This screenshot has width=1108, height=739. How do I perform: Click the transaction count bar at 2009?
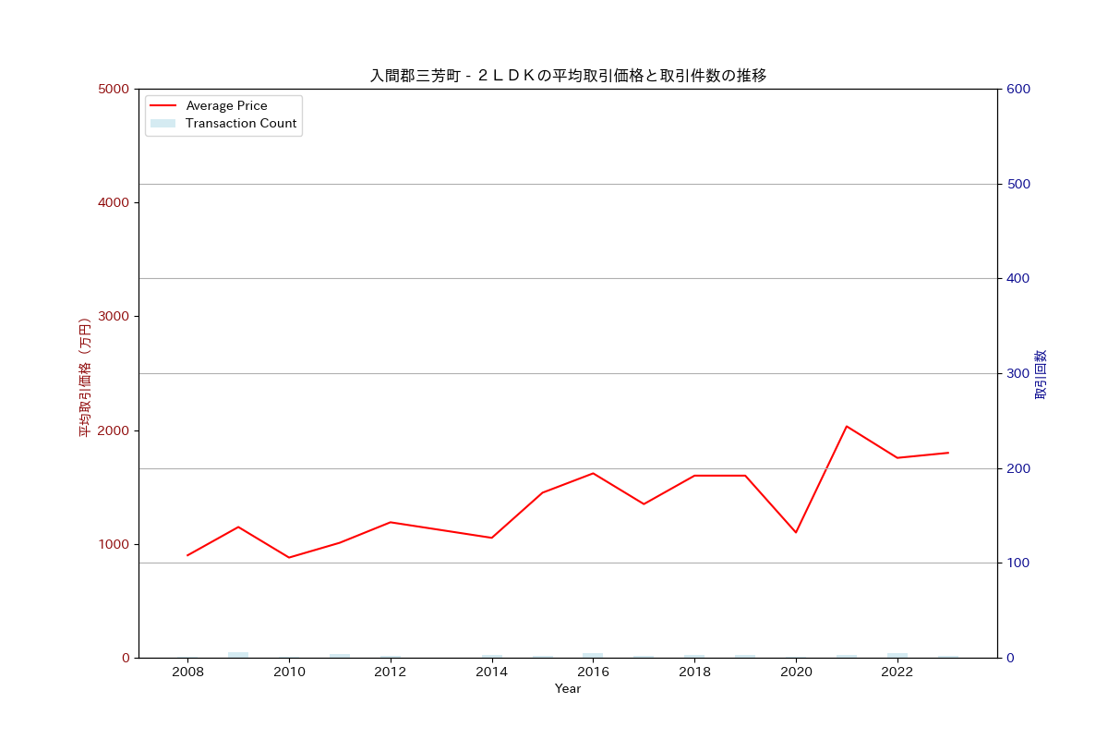238,654
